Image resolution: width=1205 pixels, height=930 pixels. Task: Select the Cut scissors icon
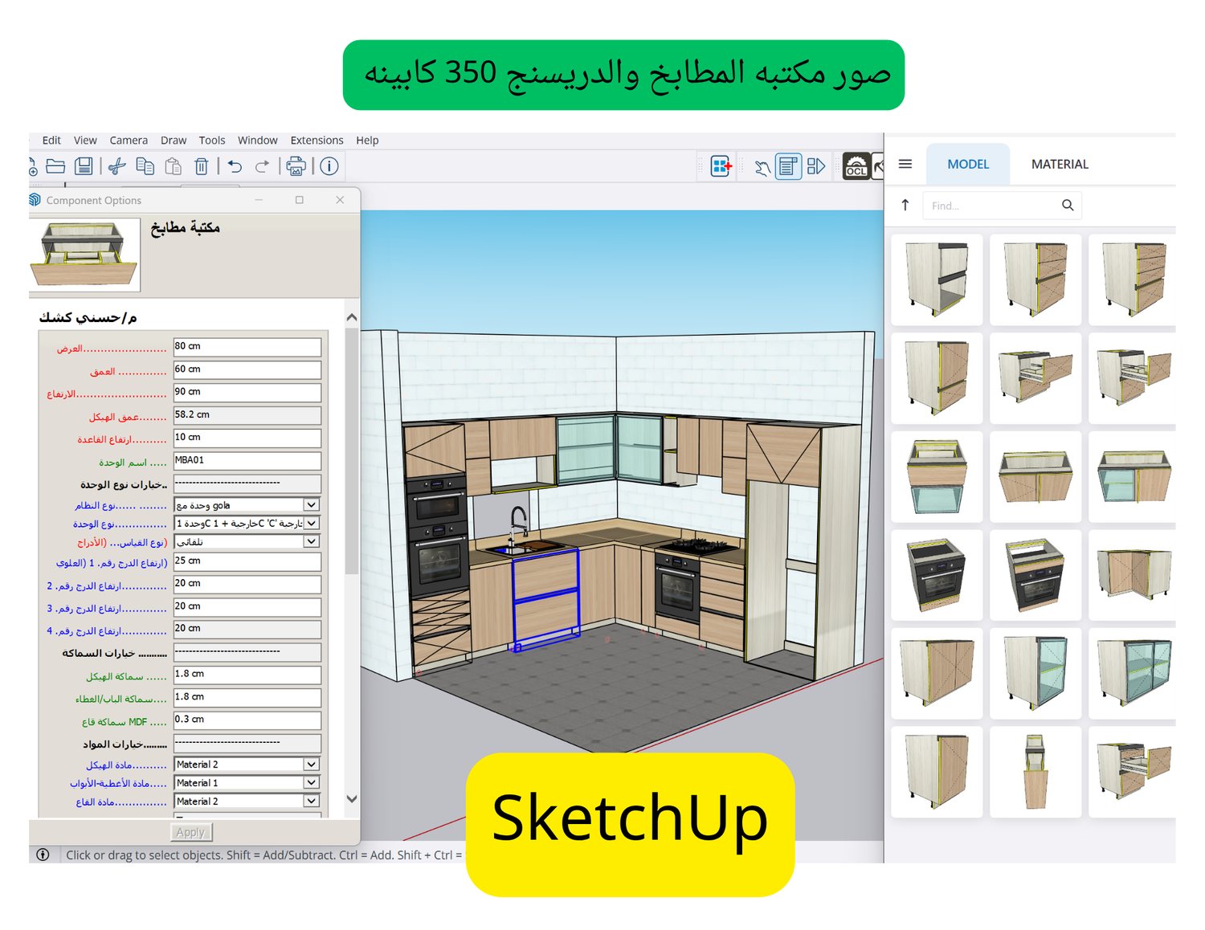click(x=116, y=166)
